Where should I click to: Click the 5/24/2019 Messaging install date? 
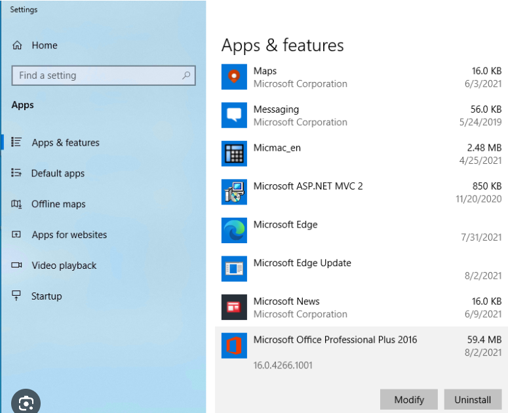point(480,122)
